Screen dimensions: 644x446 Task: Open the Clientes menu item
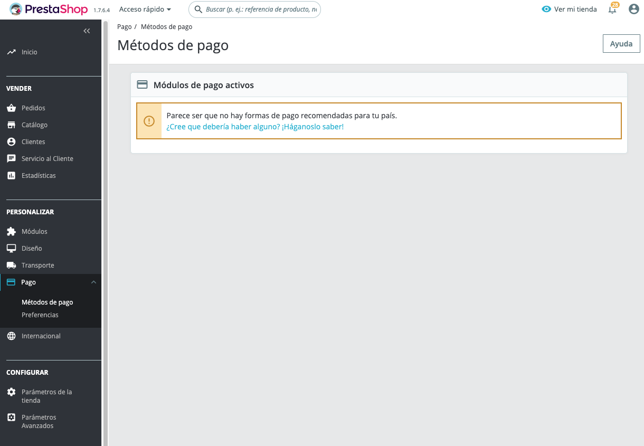[33, 142]
